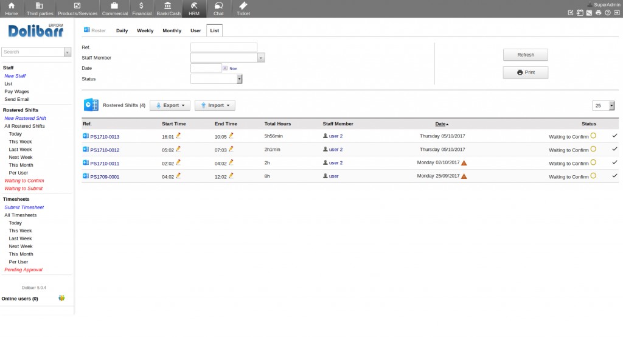Click the checkbox task icon in the top-right toolbar
The height and width of the screenshot is (337, 623).
571,13
